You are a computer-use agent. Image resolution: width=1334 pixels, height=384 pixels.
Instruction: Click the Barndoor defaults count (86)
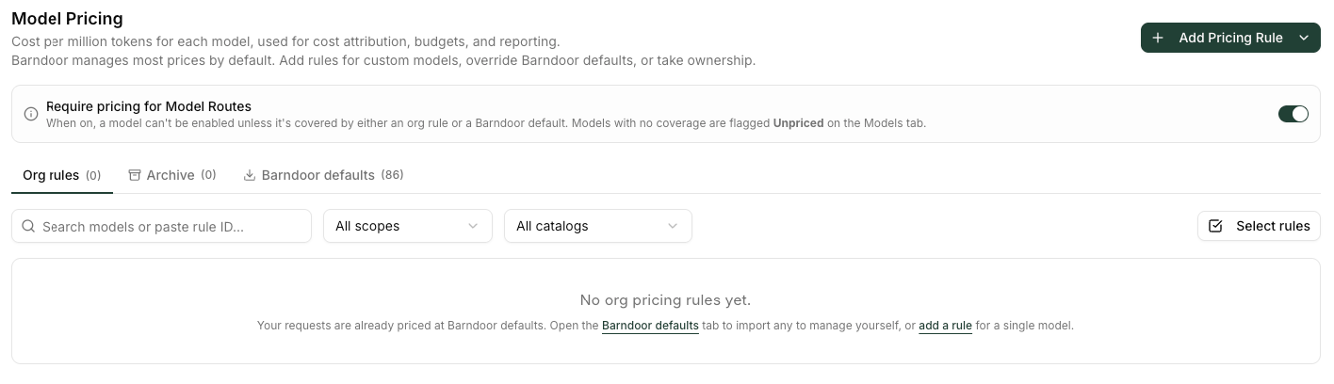pos(393,175)
